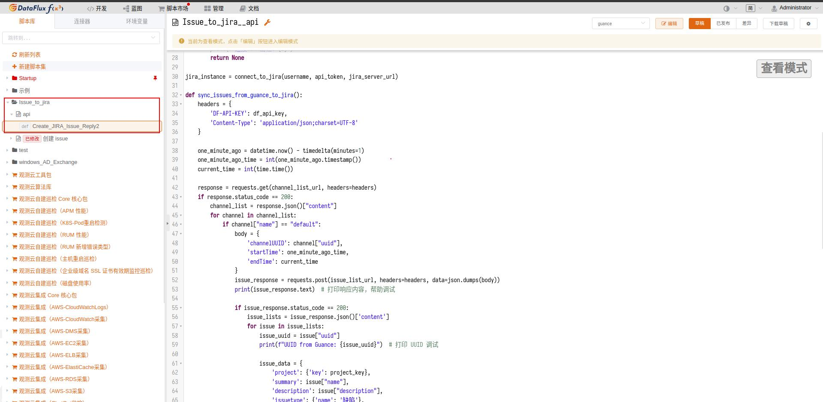Select the 脚本库 tab
Viewport: 823px width, 402px height.
[x=27, y=21]
